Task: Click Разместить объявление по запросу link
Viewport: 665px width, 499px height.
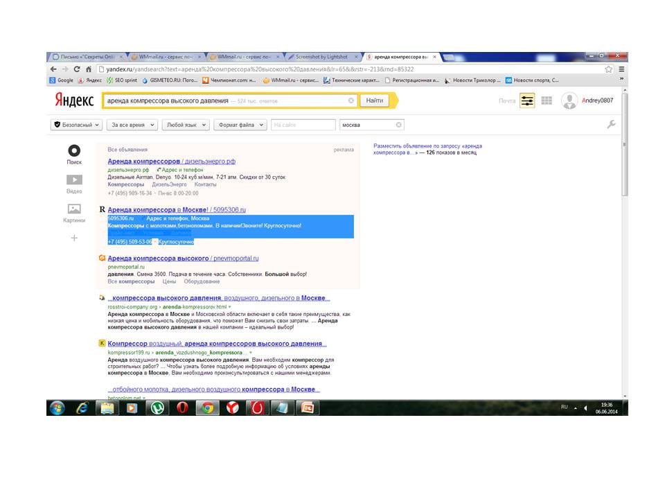Action: coord(427,149)
